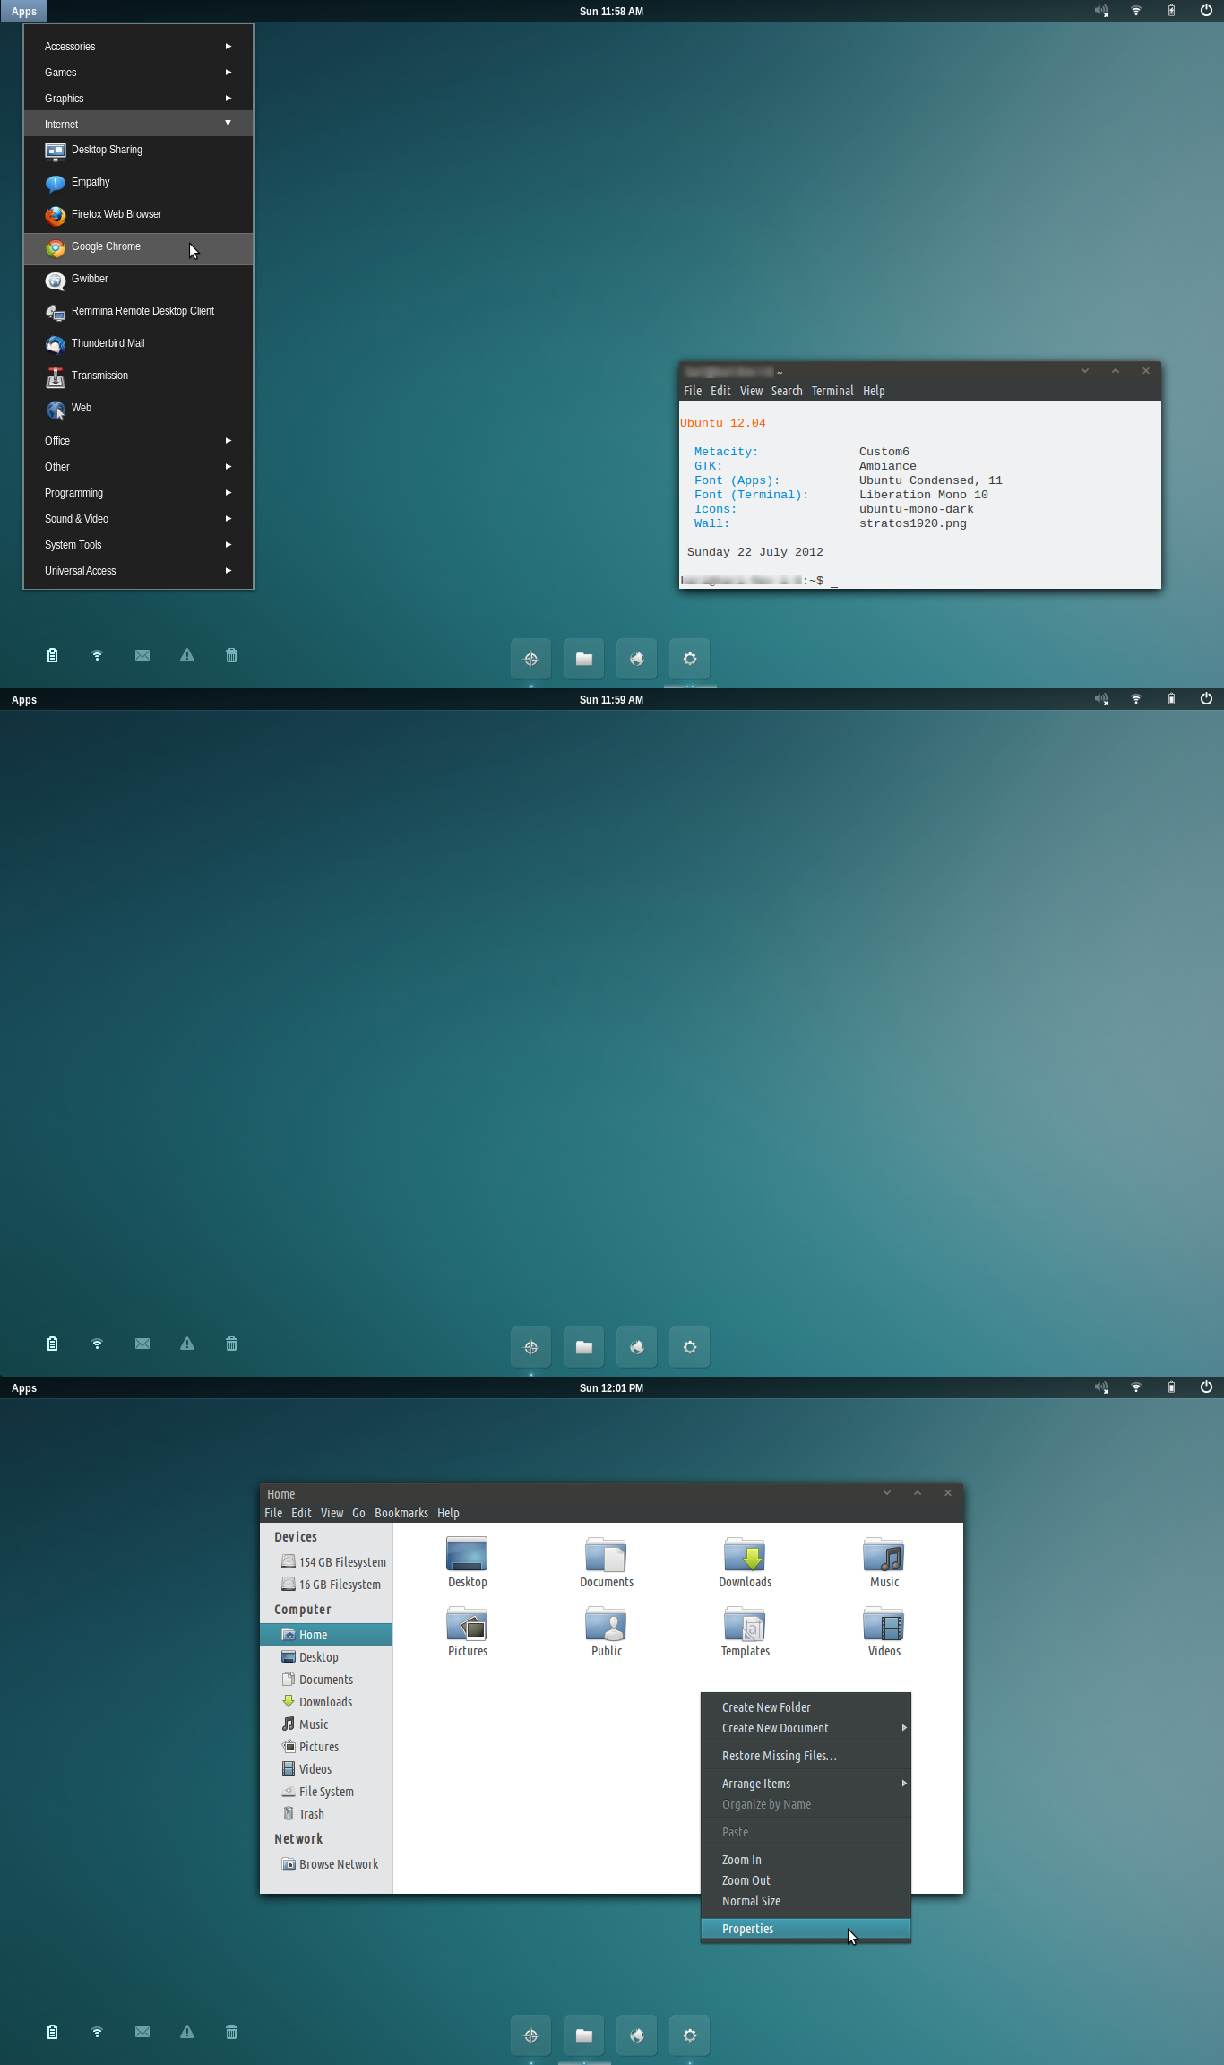Viewport: 1224px width, 2065px height.
Task: Open the Public folder icon
Action: [x=606, y=1630]
